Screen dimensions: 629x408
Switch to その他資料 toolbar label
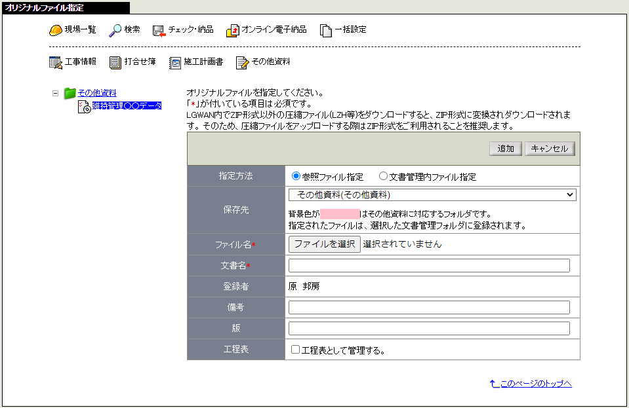(271, 62)
